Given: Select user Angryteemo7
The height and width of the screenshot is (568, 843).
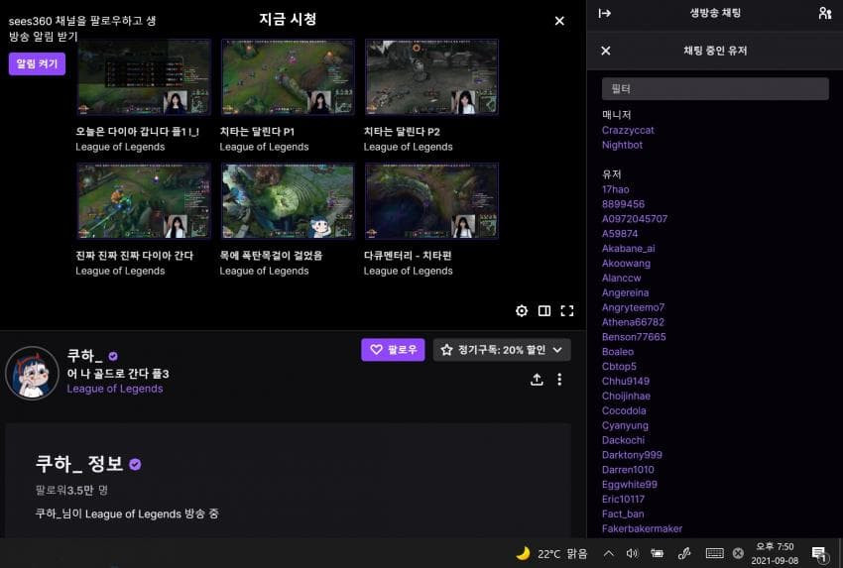Looking at the screenshot, I should click(634, 307).
